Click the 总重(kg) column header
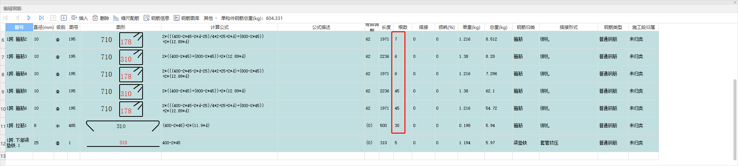The height and width of the screenshot is (166, 738). [498, 27]
